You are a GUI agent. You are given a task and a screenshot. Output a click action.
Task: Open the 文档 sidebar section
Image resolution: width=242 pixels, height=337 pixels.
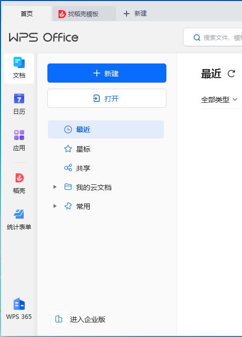click(19, 68)
